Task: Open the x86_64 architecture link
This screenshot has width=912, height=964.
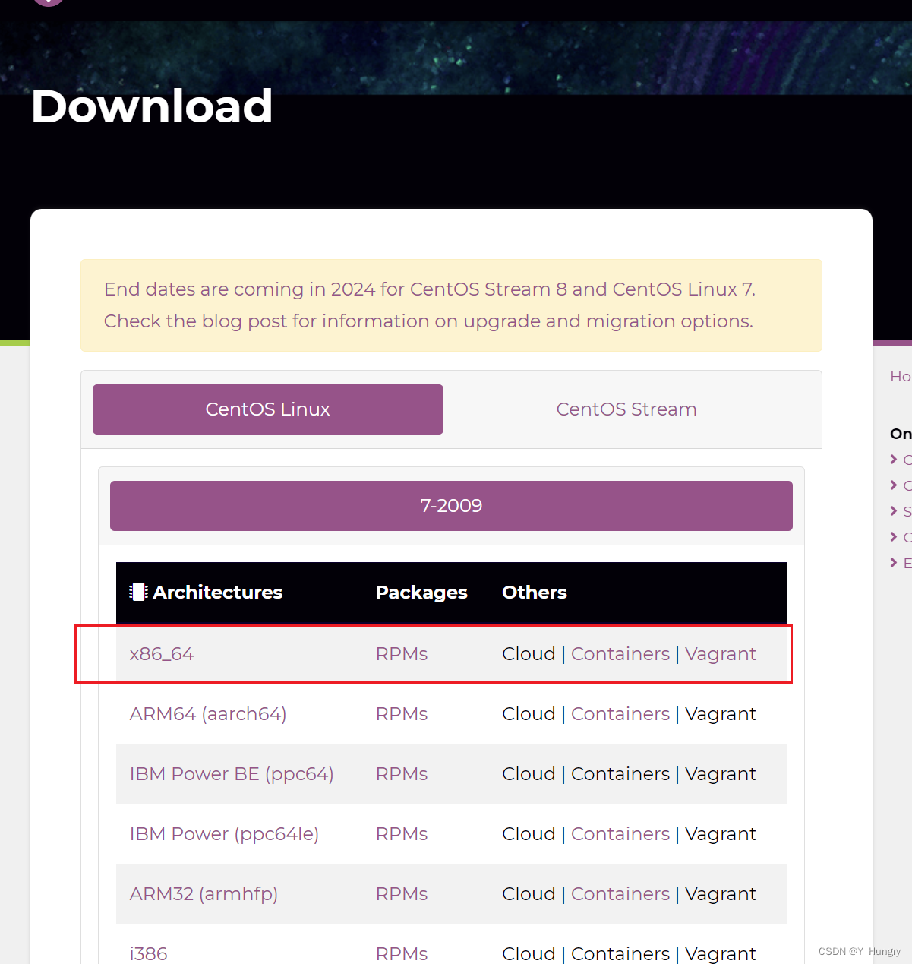Action: pos(162,654)
